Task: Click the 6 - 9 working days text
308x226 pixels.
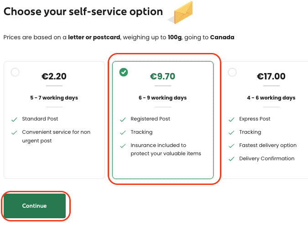Action: pyautogui.click(x=162, y=98)
